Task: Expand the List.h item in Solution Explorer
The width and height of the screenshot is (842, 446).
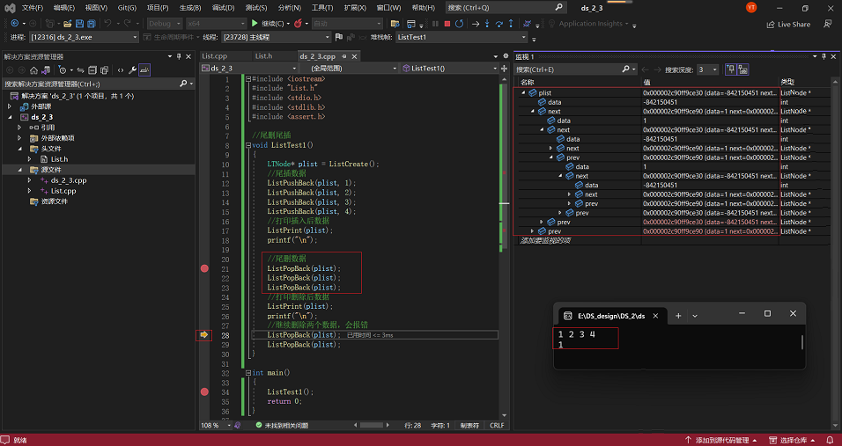Action: coord(30,159)
